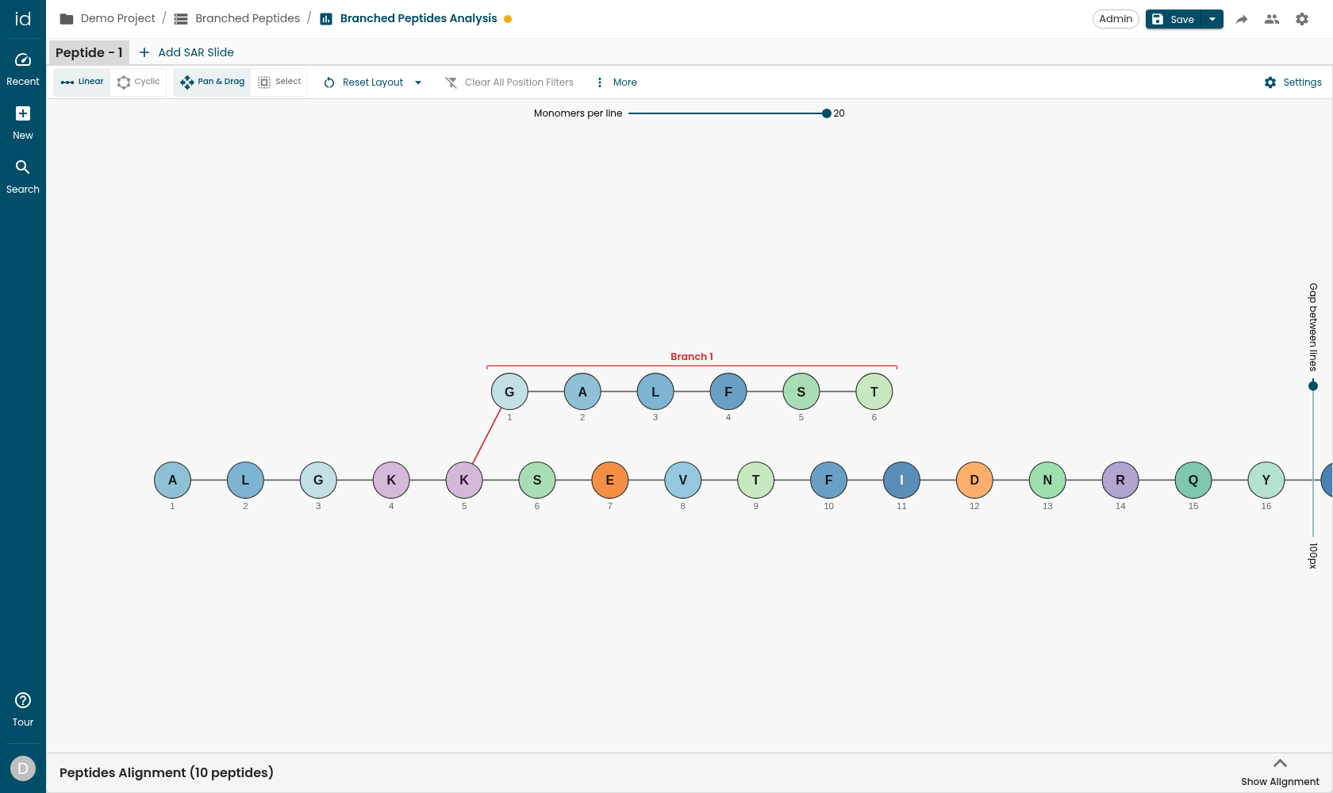1333x793 pixels.
Task: Click Reset Layout
Action: click(x=363, y=82)
